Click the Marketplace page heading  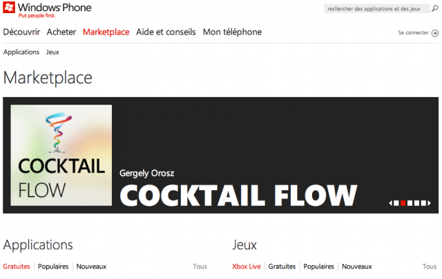pyautogui.click(x=48, y=78)
